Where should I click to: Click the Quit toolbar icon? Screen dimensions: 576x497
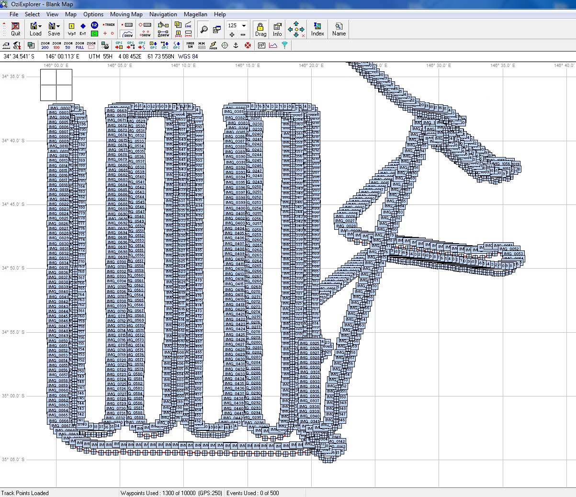15,29
